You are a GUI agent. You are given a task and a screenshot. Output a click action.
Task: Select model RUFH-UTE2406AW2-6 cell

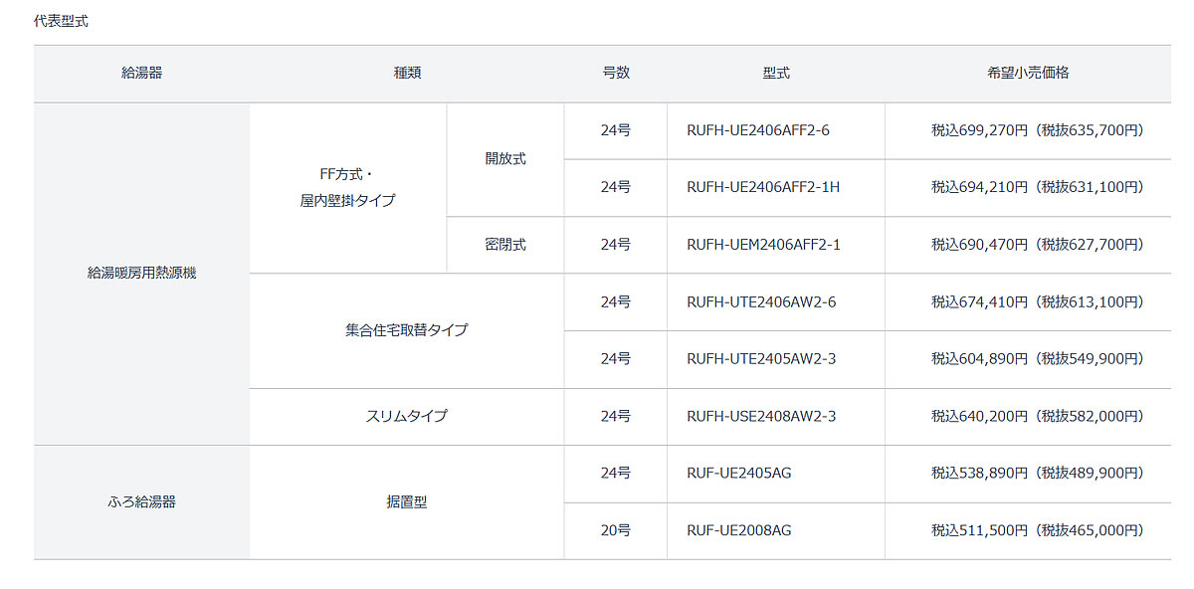(x=776, y=301)
